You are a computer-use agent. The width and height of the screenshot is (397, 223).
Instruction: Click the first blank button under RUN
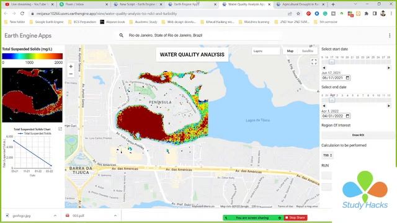point(326,175)
